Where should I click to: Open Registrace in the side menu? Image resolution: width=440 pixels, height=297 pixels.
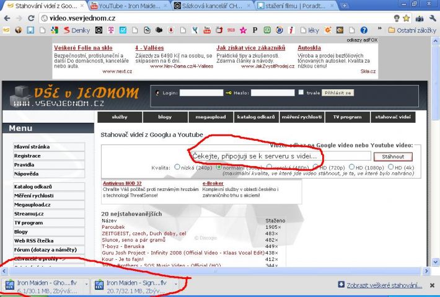point(49,156)
